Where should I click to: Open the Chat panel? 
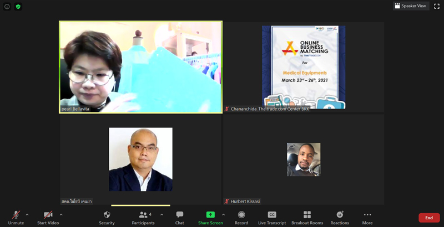pos(179,215)
